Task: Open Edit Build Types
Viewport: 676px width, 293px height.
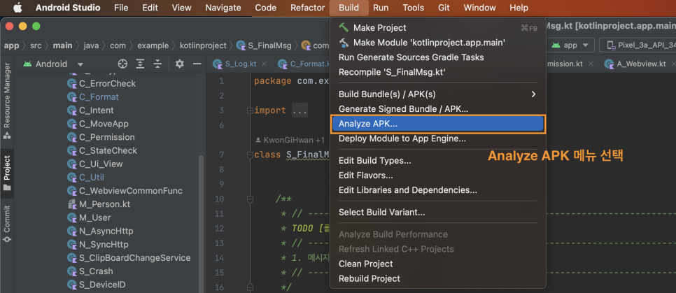Action: point(438,161)
